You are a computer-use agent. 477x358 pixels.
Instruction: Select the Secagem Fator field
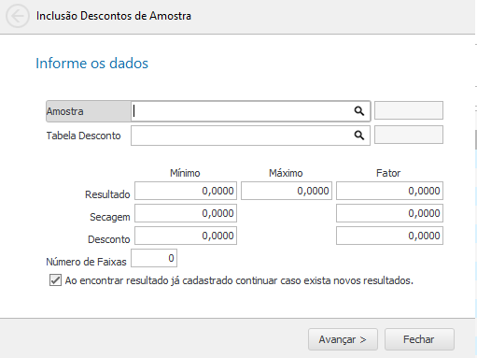pyautogui.click(x=389, y=213)
